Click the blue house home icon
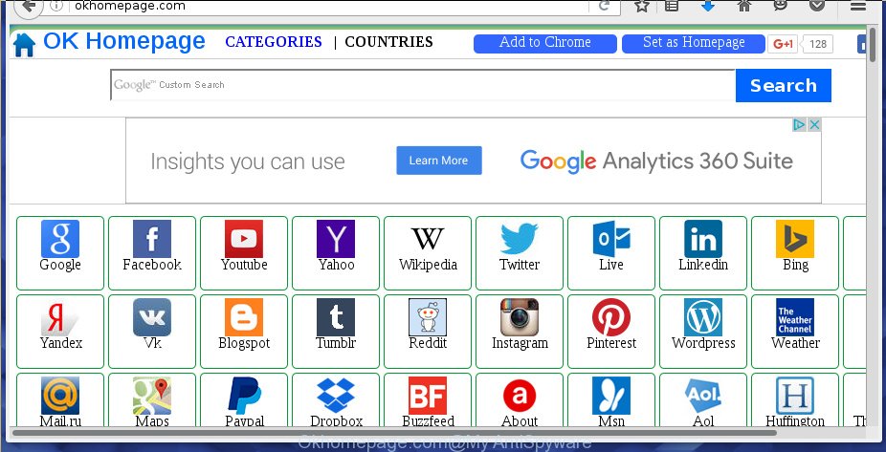The width and height of the screenshot is (886, 452). pyautogui.click(x=24, y=45)
